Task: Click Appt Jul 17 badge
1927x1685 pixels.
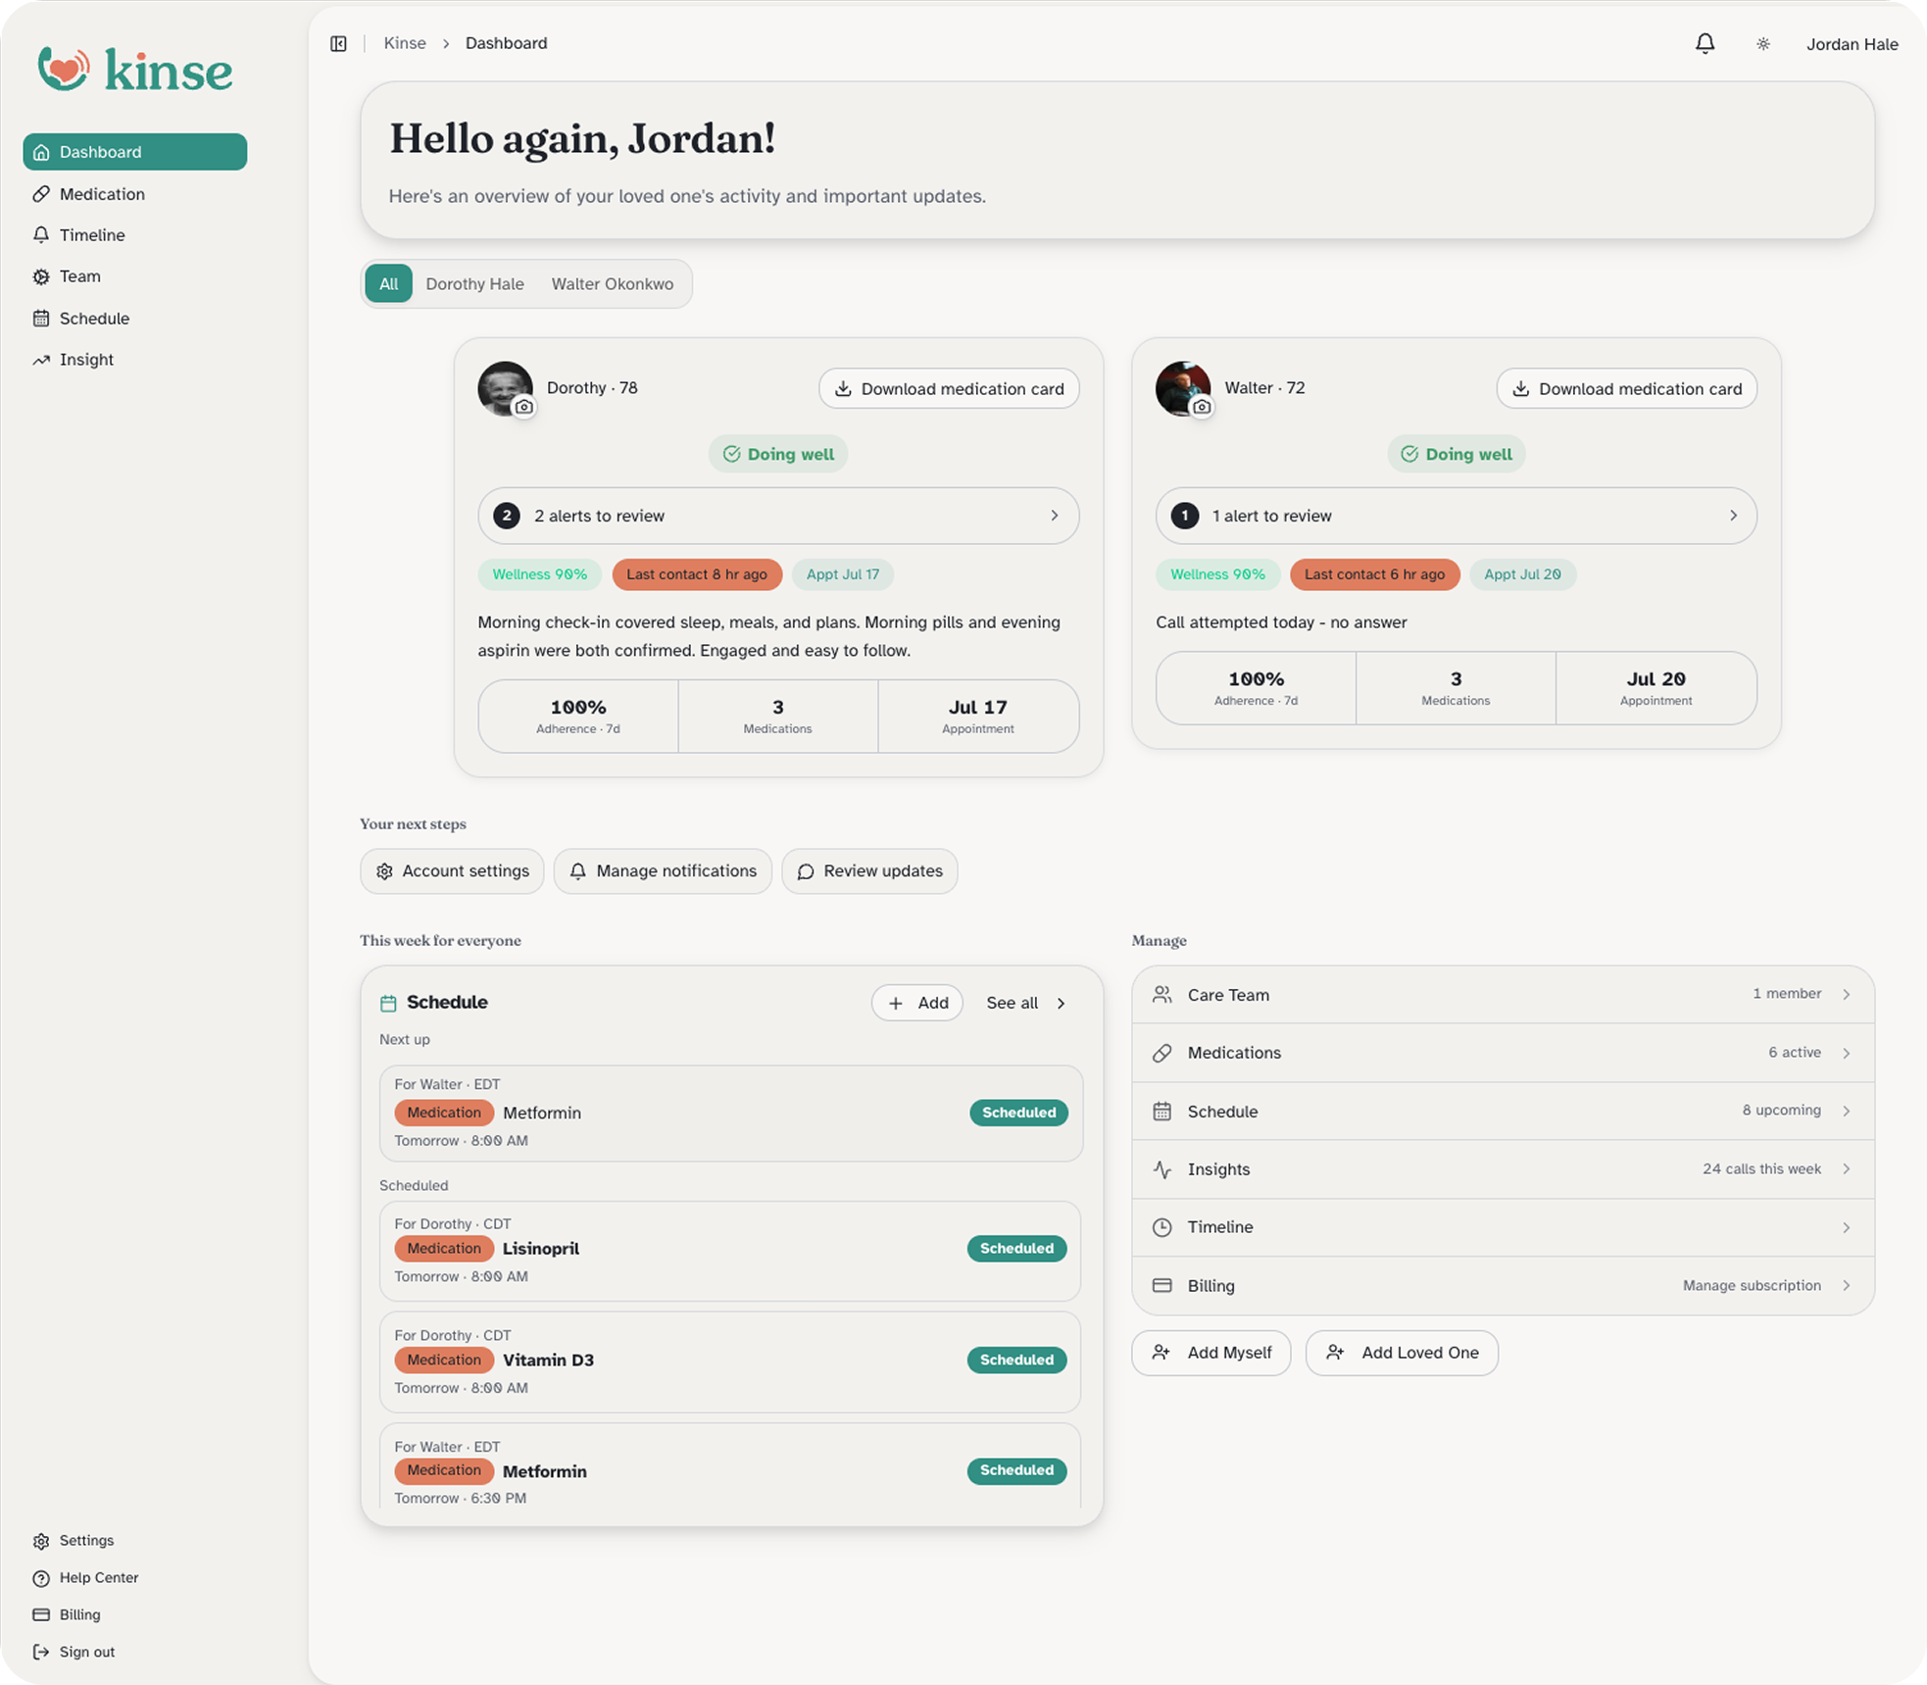Action: coord(842,574)
